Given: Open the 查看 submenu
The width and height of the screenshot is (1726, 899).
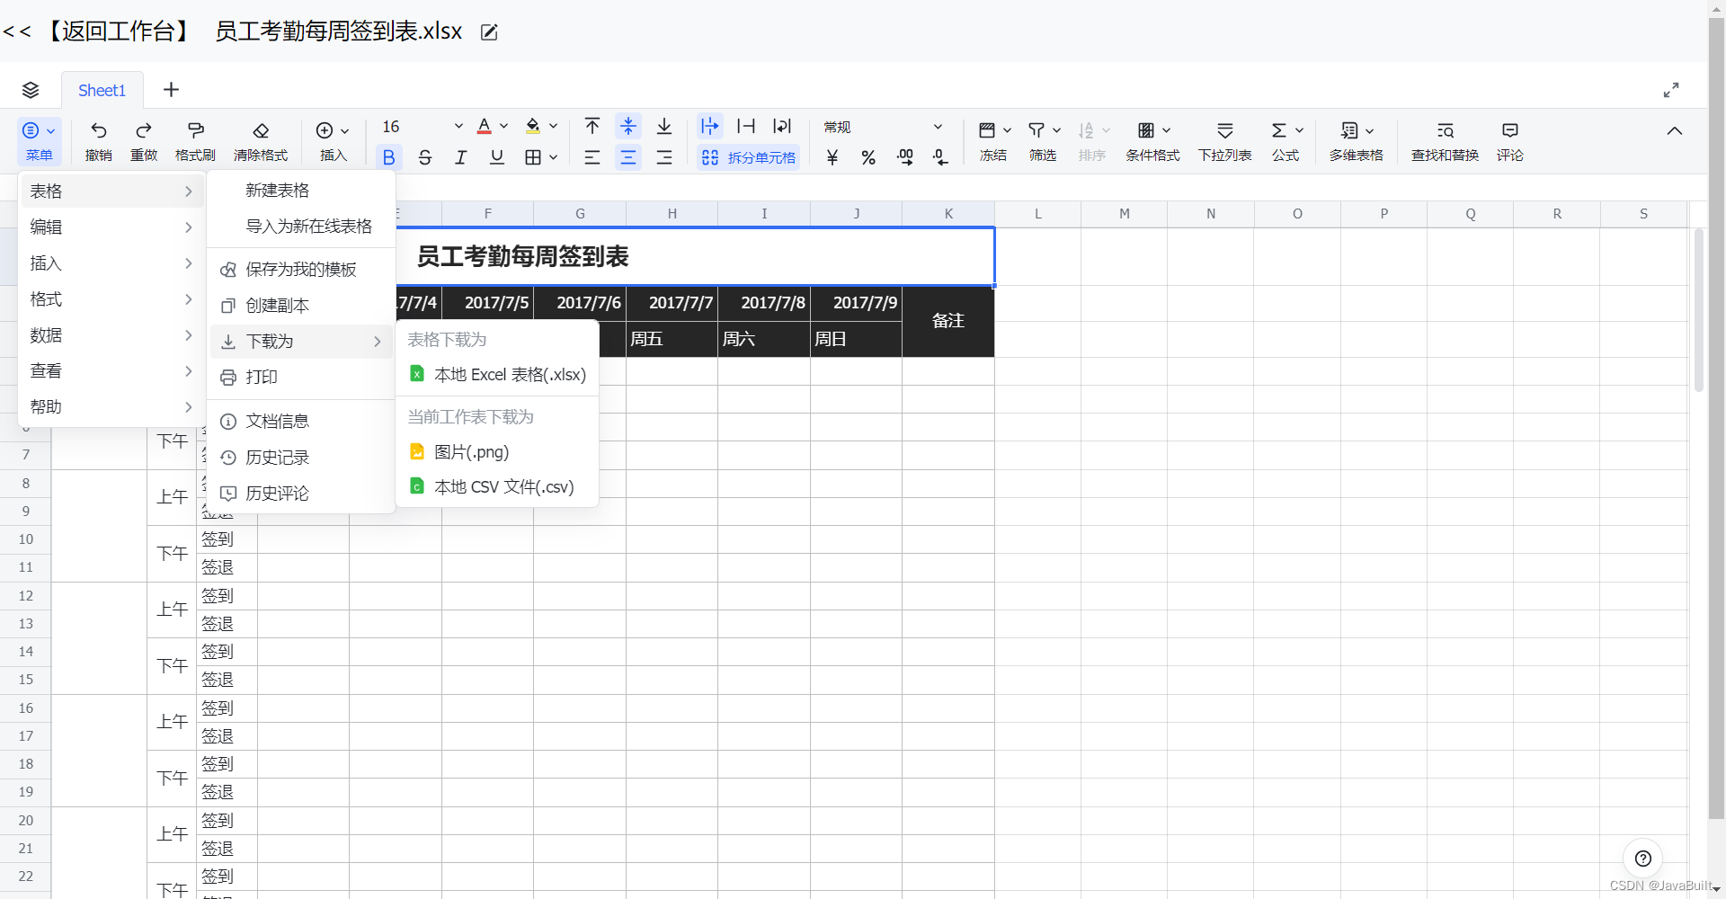Looking at the screenshot, I should [111, 371].
